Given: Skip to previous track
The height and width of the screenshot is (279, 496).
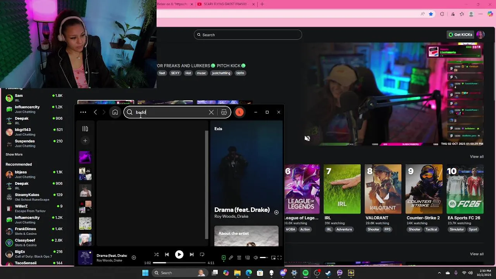Looking at the screenshot, I should point(167,255).
